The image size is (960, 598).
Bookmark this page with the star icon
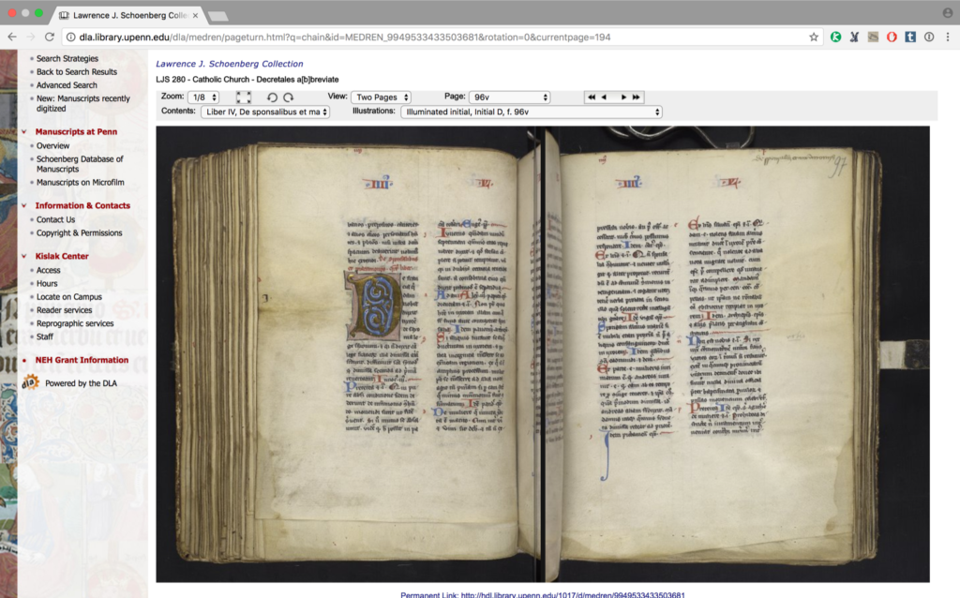[814, 37]
